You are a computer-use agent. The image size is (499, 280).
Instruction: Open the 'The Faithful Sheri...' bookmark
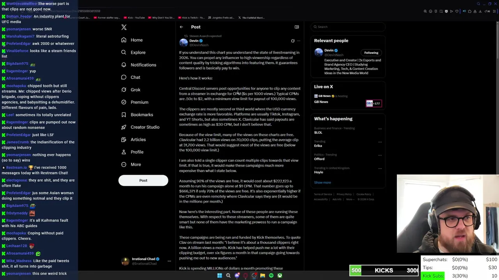pyautogui.click(x=251, y=17)
